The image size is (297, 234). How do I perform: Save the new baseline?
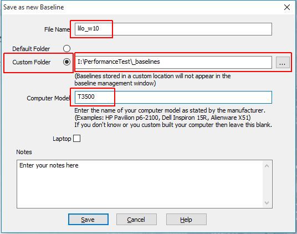(88, 220)
